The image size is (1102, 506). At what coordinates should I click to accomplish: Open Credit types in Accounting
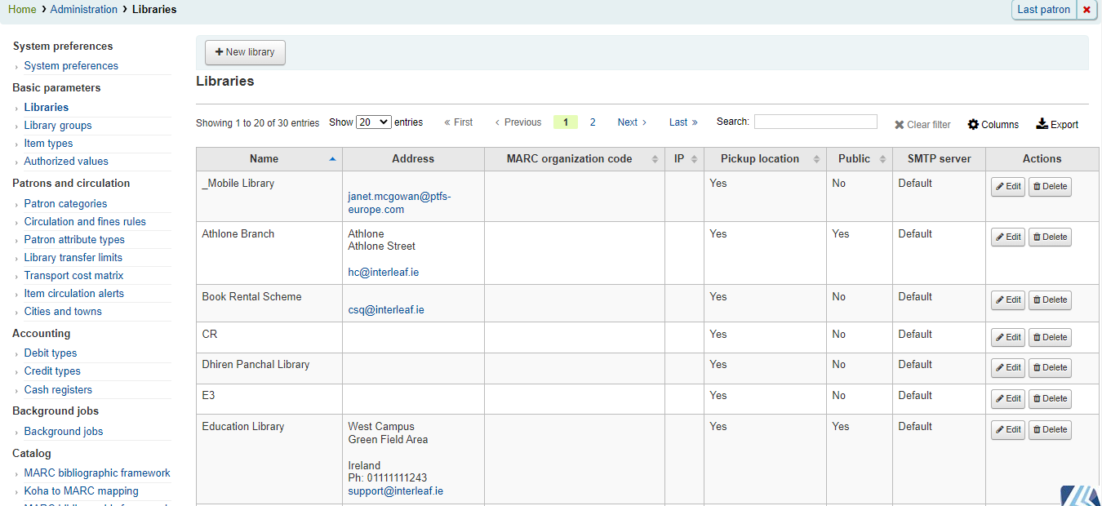coord(52,371)
